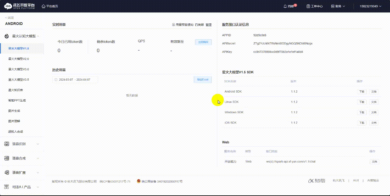This screenshot has width=390, height=196.
Task: Expand the 语音识别 section chevron
Action: [38, 144]
